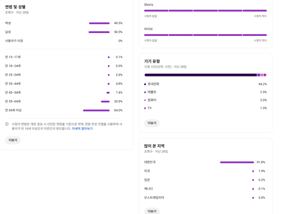Click 더보기 button under age and gender card
This screenshot has width=283, height=214.
[x=13, y=140]
